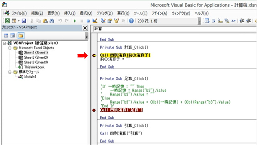Open the Project Explorer toolbar icon
Screen dimensions: 257x145
pos(103,21)
